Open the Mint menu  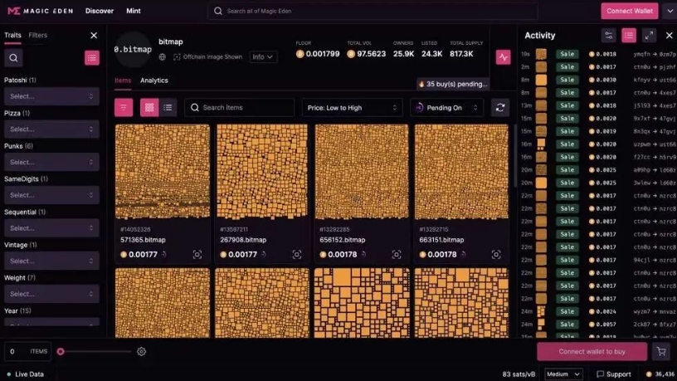134,11
